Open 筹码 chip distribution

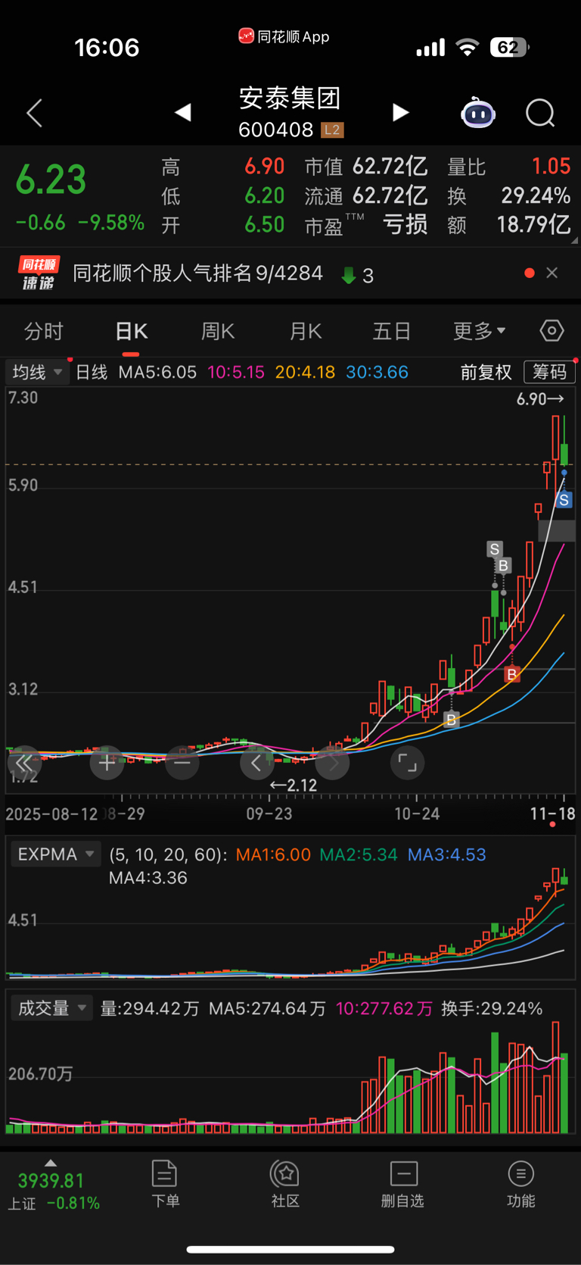[x=549, y=372]
